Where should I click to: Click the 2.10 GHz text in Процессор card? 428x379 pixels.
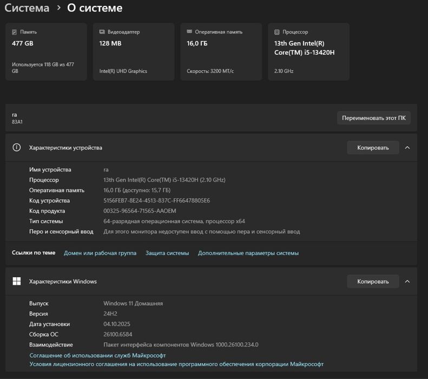tap(284, 71)
